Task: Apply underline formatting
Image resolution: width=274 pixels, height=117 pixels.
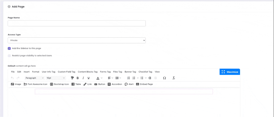Action: coord(89,78)
